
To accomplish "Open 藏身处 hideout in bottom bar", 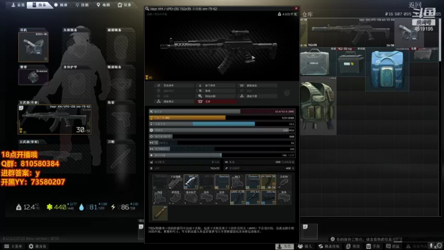I will pyautogui.click(x=37, y=246).
